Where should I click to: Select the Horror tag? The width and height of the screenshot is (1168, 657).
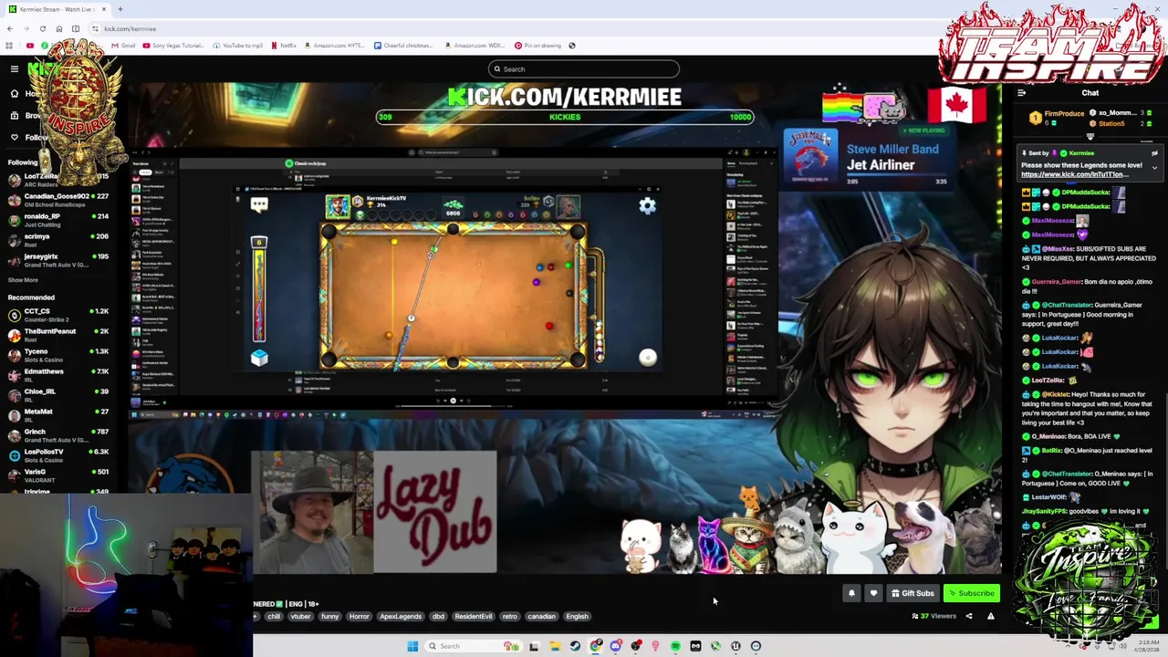[x=360, y=617]
